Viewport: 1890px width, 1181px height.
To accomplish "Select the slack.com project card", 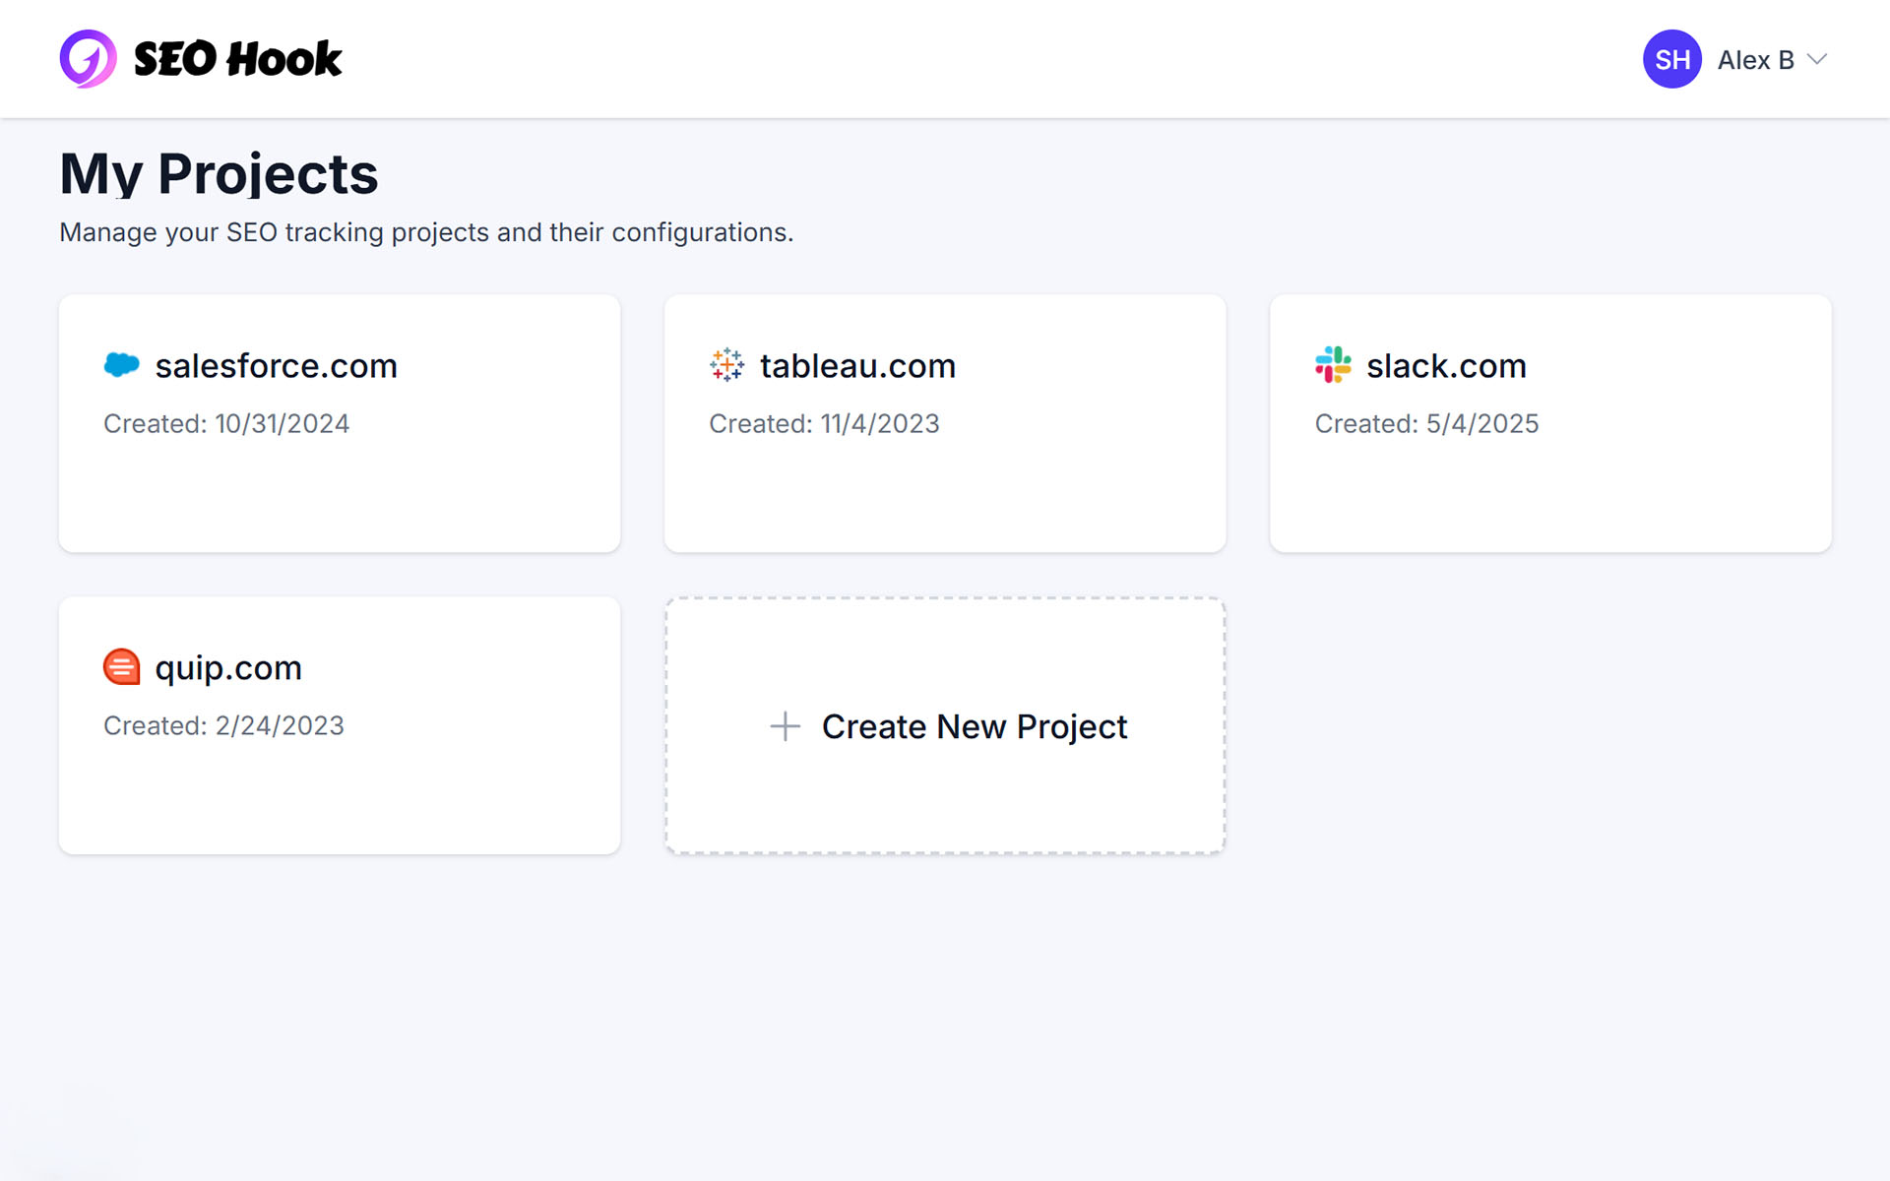I will (1549, 423).
